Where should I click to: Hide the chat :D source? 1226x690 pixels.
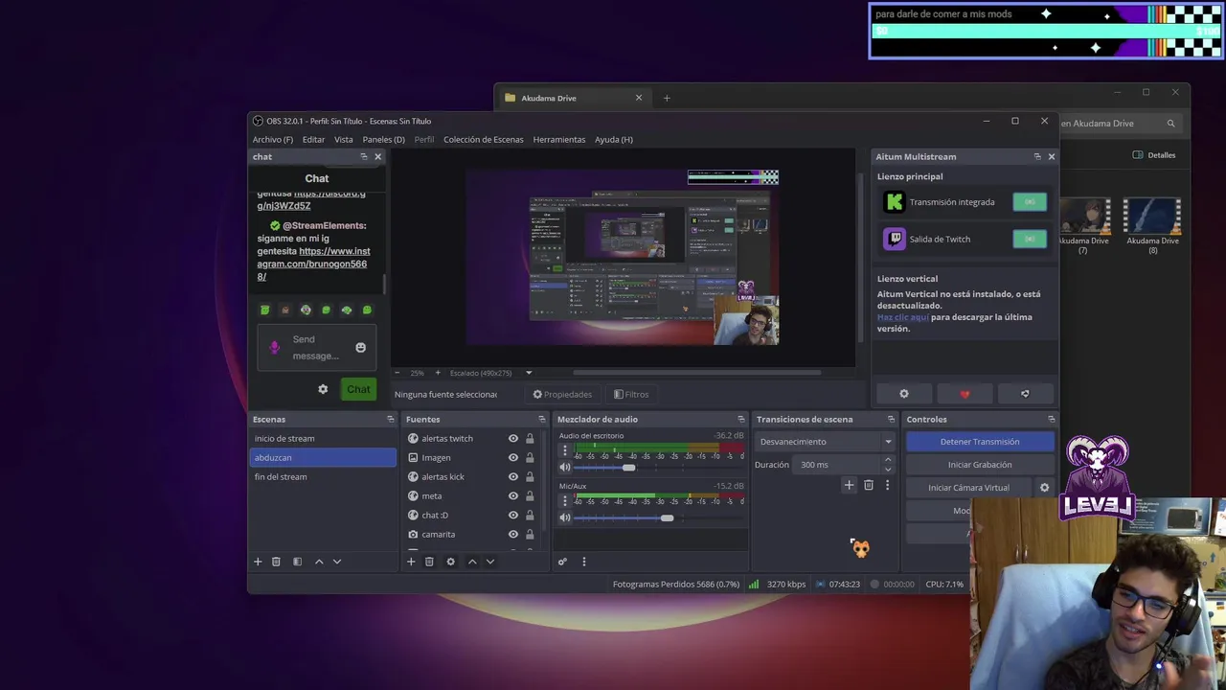(x=513, y=515)
